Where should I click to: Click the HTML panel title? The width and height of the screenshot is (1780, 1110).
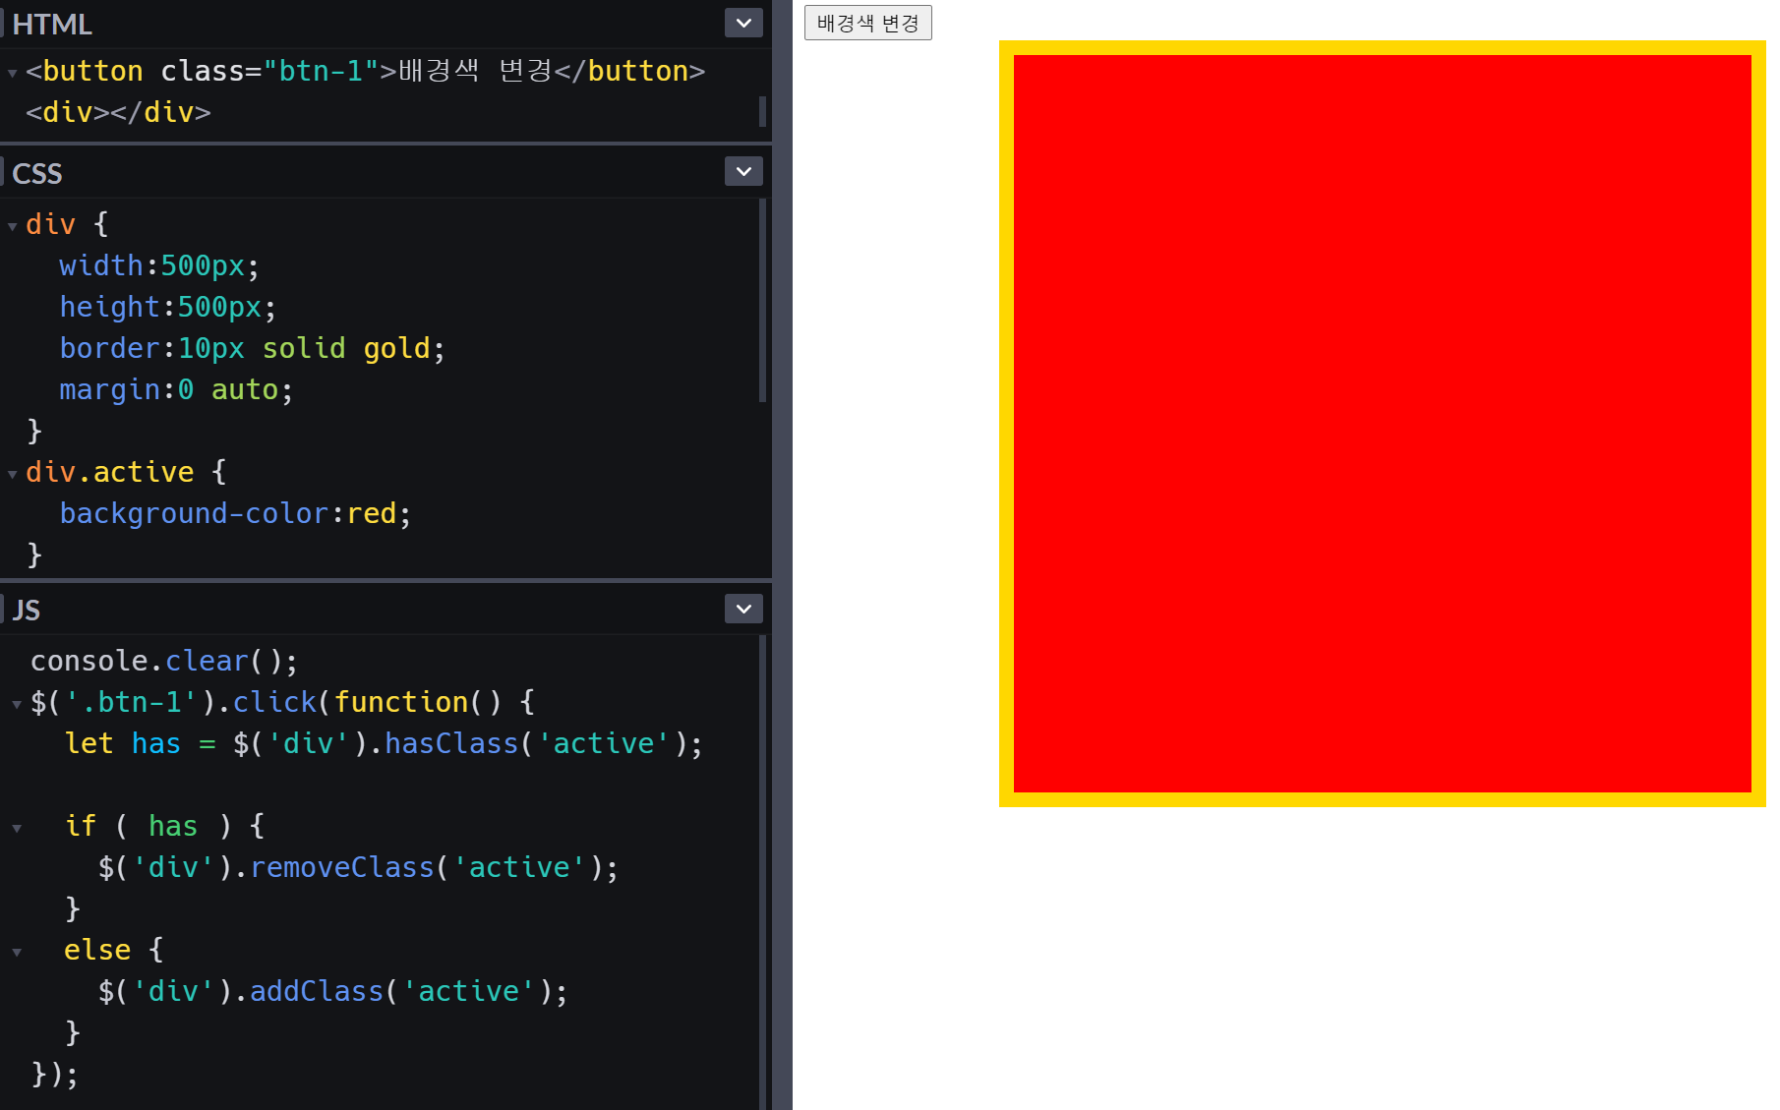(51, 24)
